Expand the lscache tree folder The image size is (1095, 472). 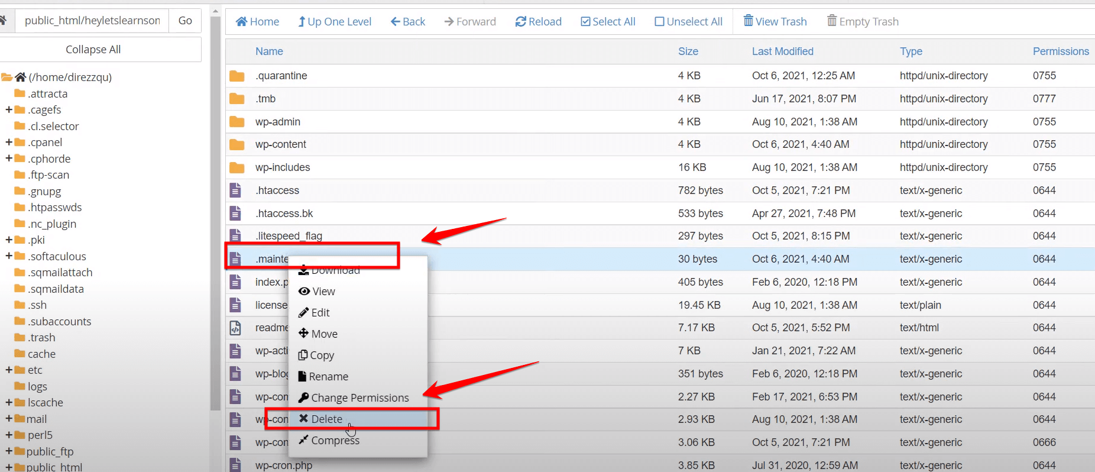[9, 403]
